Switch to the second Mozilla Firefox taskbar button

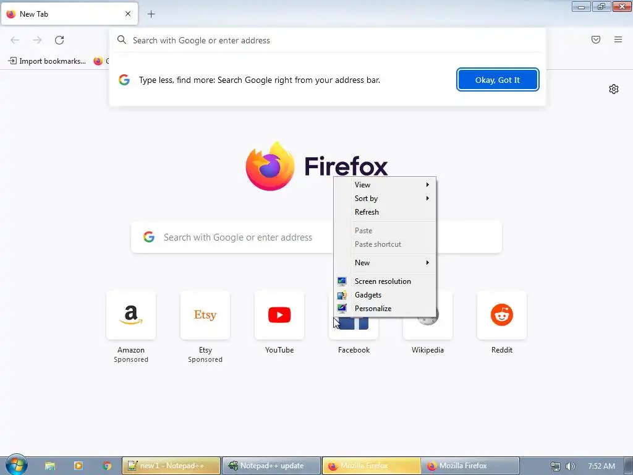pyautogui.click(x=470, y=466)
